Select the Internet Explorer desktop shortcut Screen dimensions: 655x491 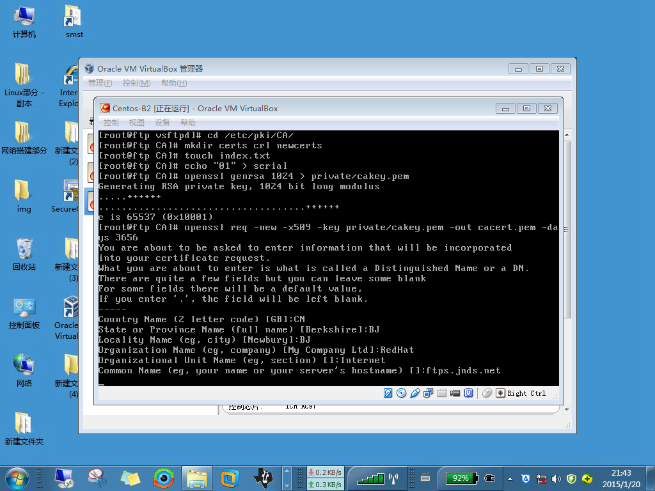[x=68, y=86]
